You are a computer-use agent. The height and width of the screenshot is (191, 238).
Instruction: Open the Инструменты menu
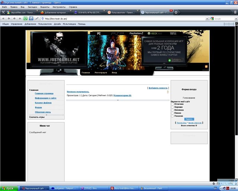click(59, 7)
